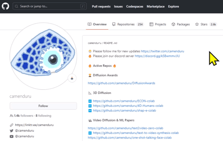The width and height of the screenshot is (223, 141).
Task: Switch to the Overview tab
Action: pyautogui.click(x=97, y=24)
